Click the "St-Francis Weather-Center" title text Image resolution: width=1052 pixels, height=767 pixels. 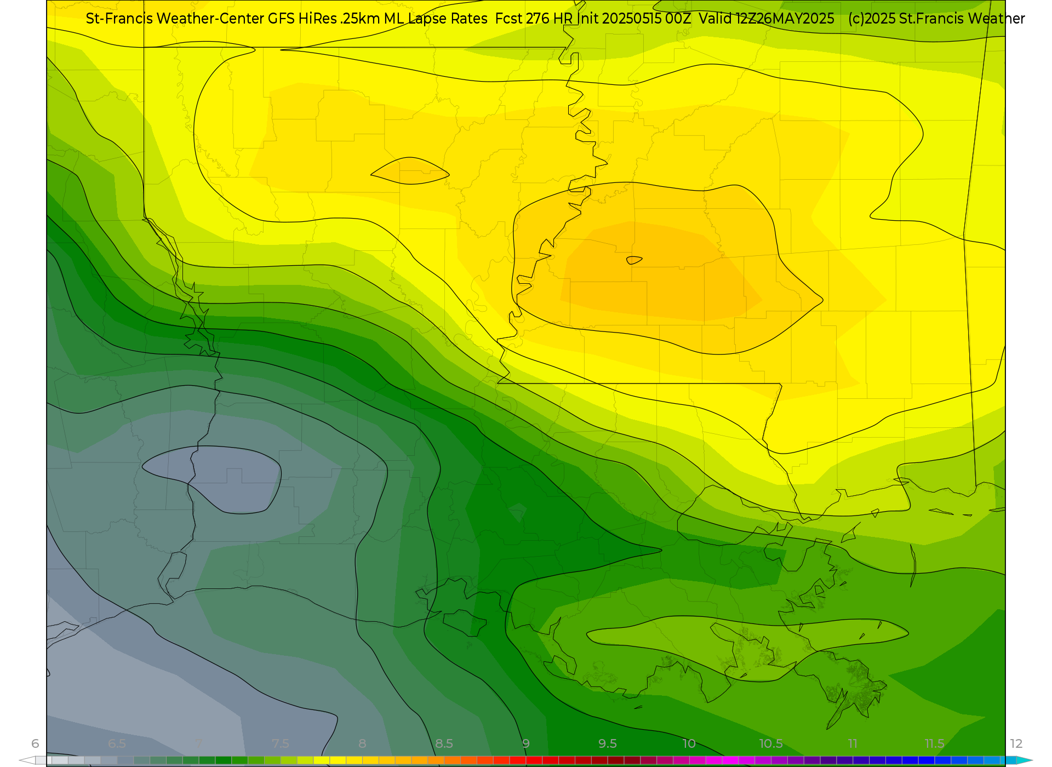[x=175, y=19]
